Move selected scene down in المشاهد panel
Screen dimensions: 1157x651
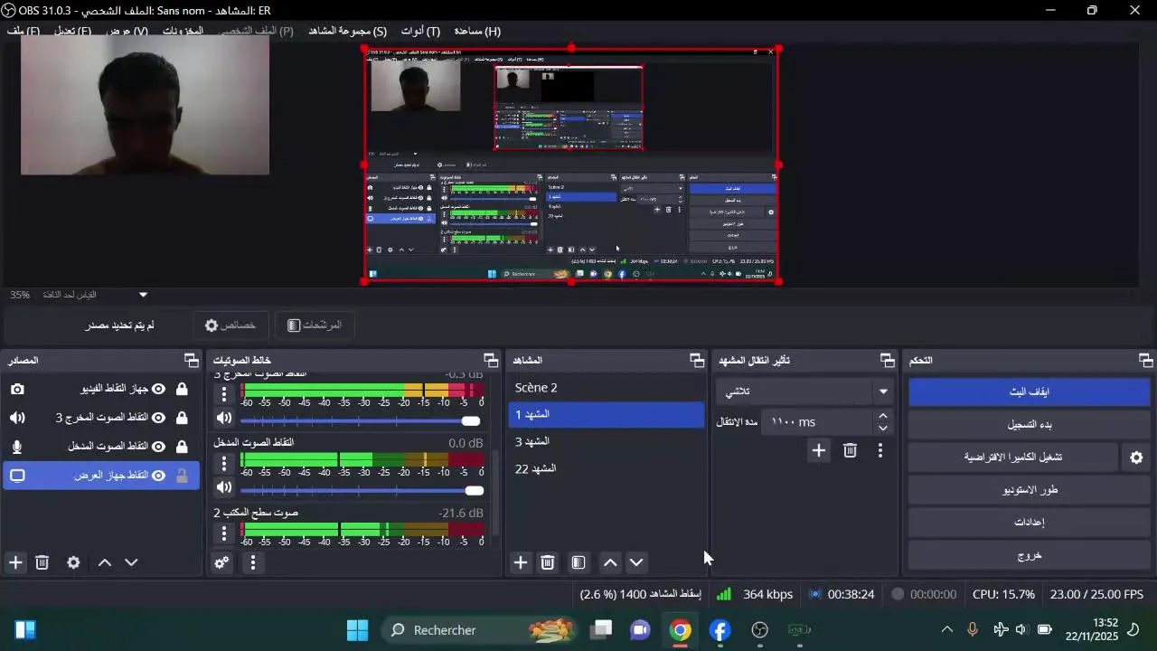636,562
